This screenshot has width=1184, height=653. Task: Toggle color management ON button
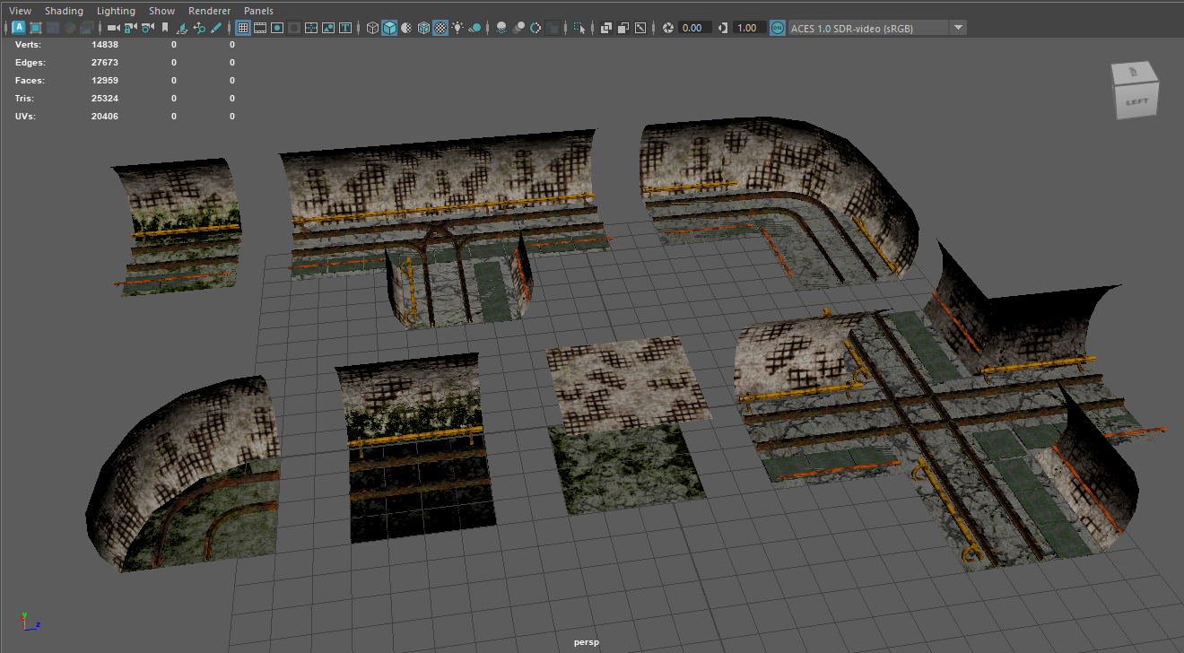[777, 28]
